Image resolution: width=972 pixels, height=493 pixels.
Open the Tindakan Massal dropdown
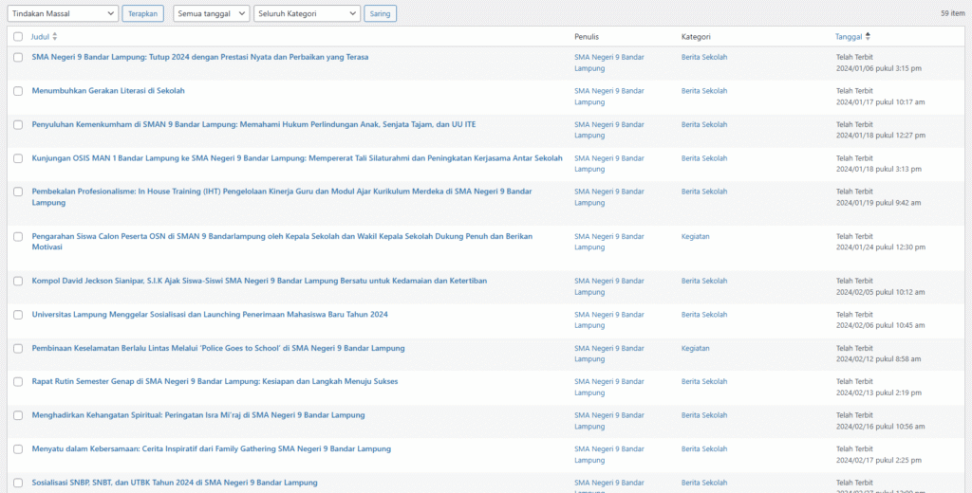pos(63,13)
